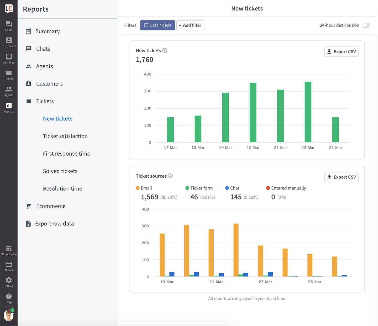Click the ticket icon beside Tickets report
This screenshot has width=378, height=326.
[x=29, y=101]
